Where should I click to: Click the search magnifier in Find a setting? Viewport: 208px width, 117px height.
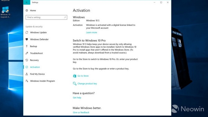pos(65,17)
